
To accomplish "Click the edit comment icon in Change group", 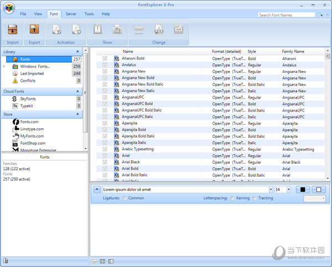I will coord(179,29).
